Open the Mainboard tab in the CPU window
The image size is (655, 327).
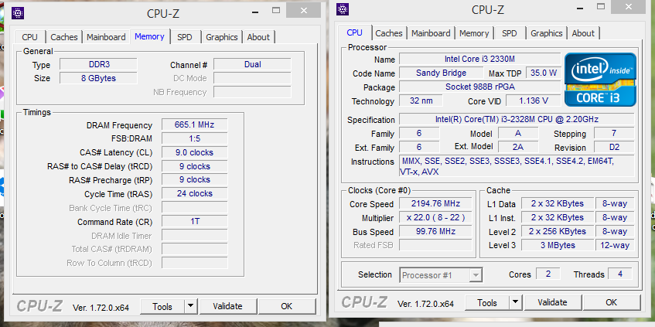click(x=431, y=33)
